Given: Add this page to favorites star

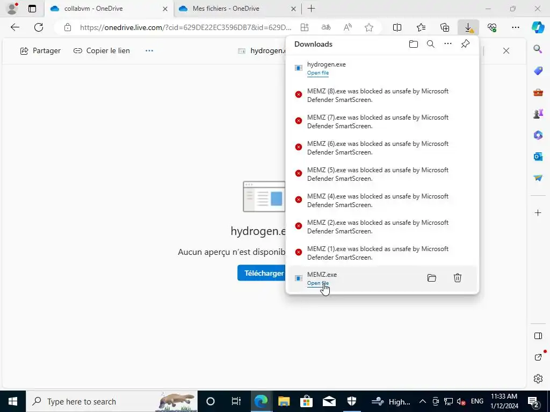Looking at the screenshot, I should [x=368, y=27].
